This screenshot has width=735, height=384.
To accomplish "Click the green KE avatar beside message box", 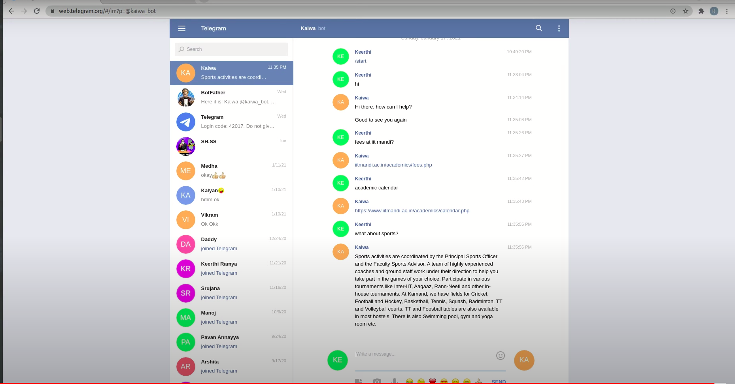I will (x=338, y=360).
